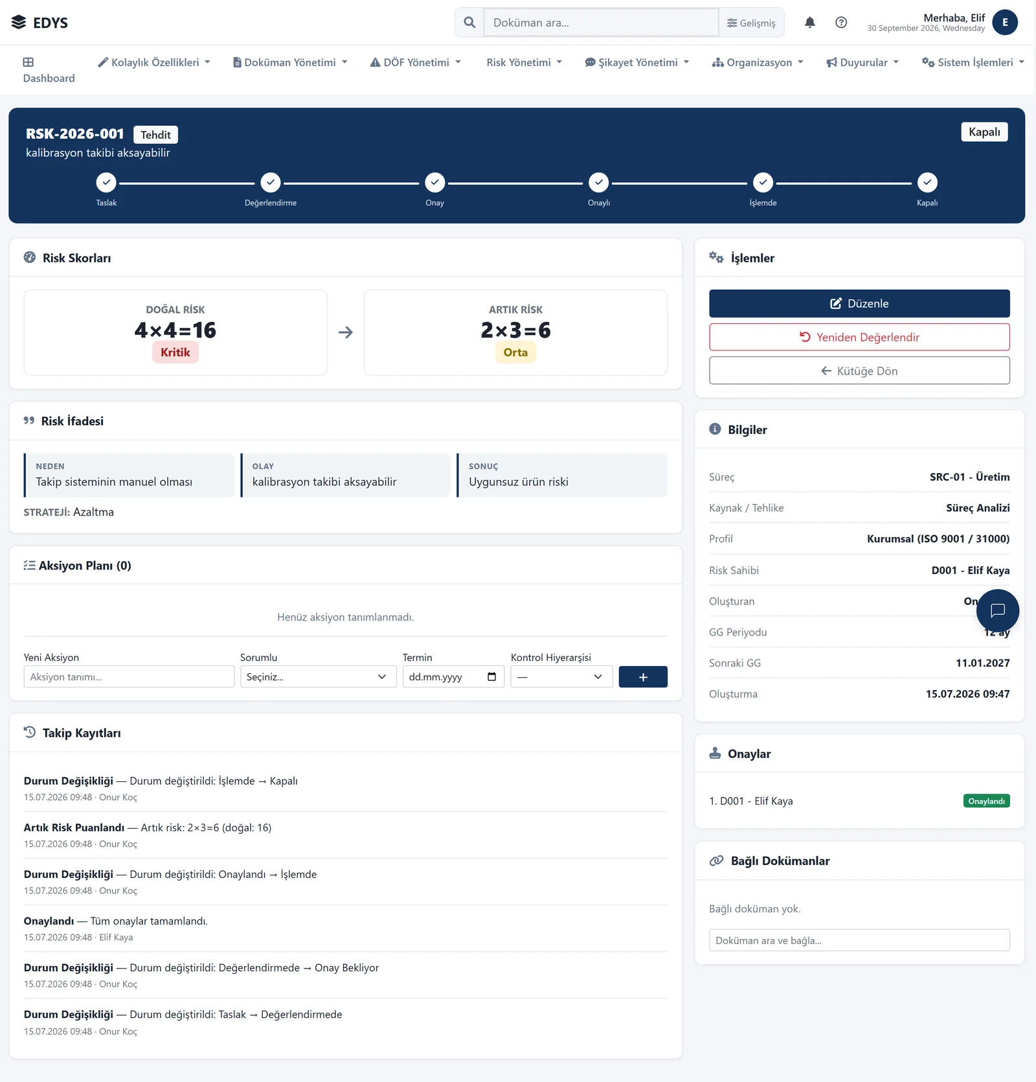Open the Şikayet Yönetimi menu
The width and height of the screenshot is (1036, 1082).
pyautogui.click(x=637, y=62)
